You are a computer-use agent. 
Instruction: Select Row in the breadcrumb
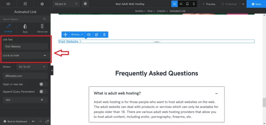pos(150,11)
